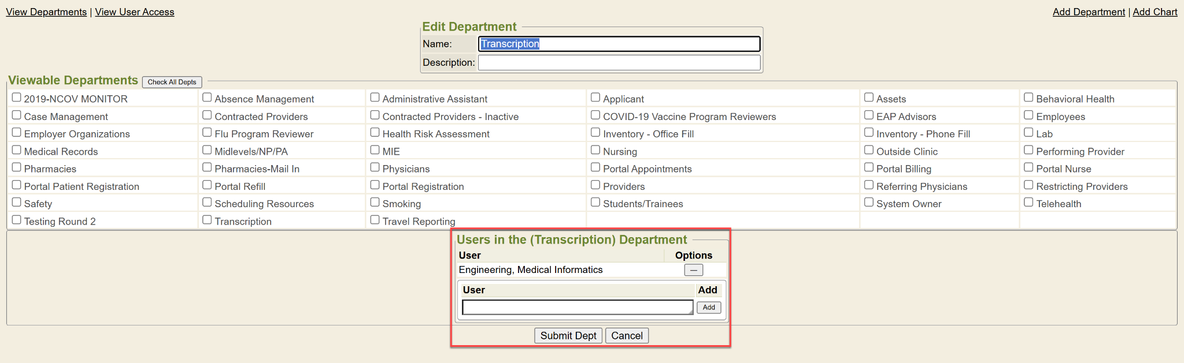Click the User entry box to add
Image resolution: width=1184 pixels, height=363 pixels.
pos(577,308)
